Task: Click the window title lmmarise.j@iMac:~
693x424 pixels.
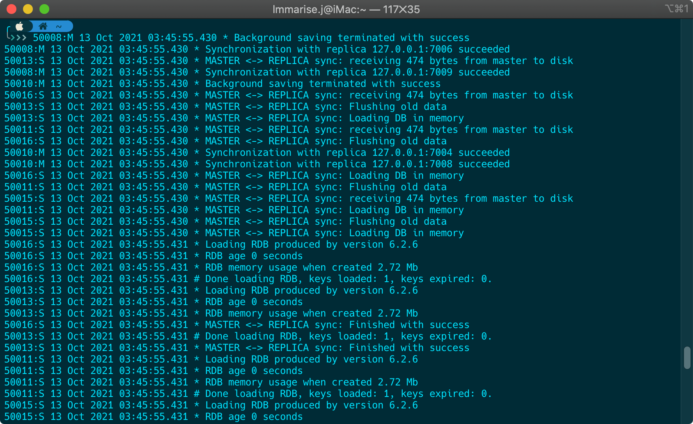Action: click(319, 9)
